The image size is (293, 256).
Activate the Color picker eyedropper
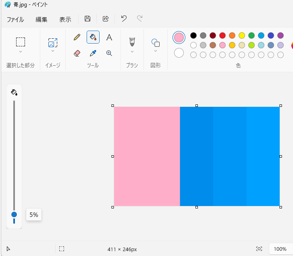click(x=93, y=53)
